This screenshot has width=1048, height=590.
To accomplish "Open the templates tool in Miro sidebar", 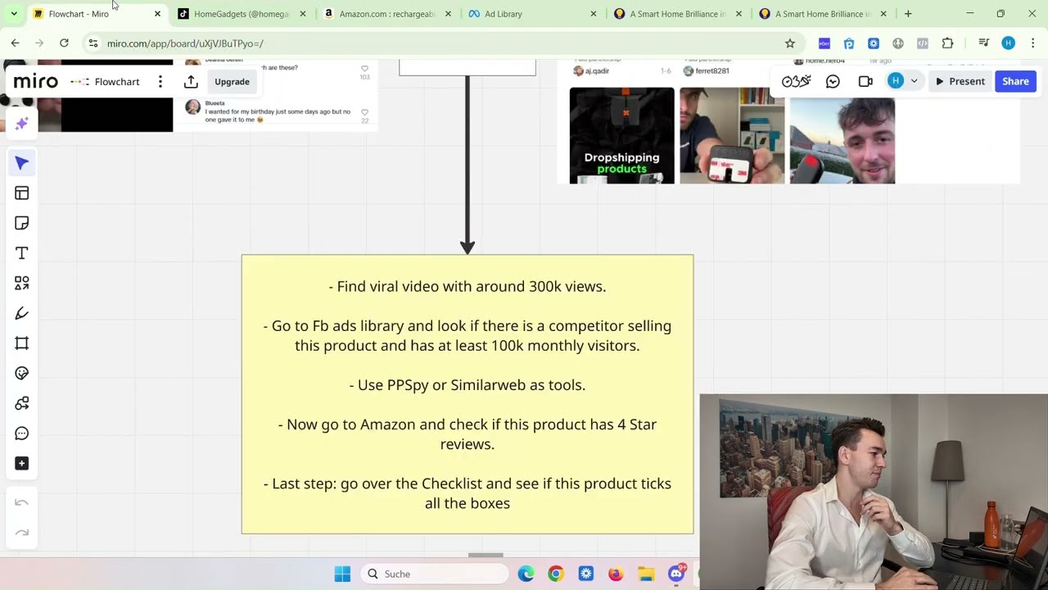I will [22, 193].
